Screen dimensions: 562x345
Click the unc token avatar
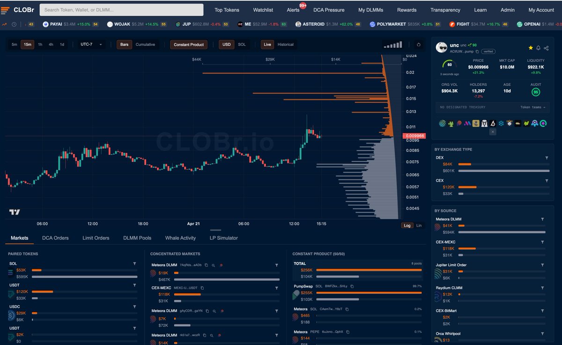441,48
